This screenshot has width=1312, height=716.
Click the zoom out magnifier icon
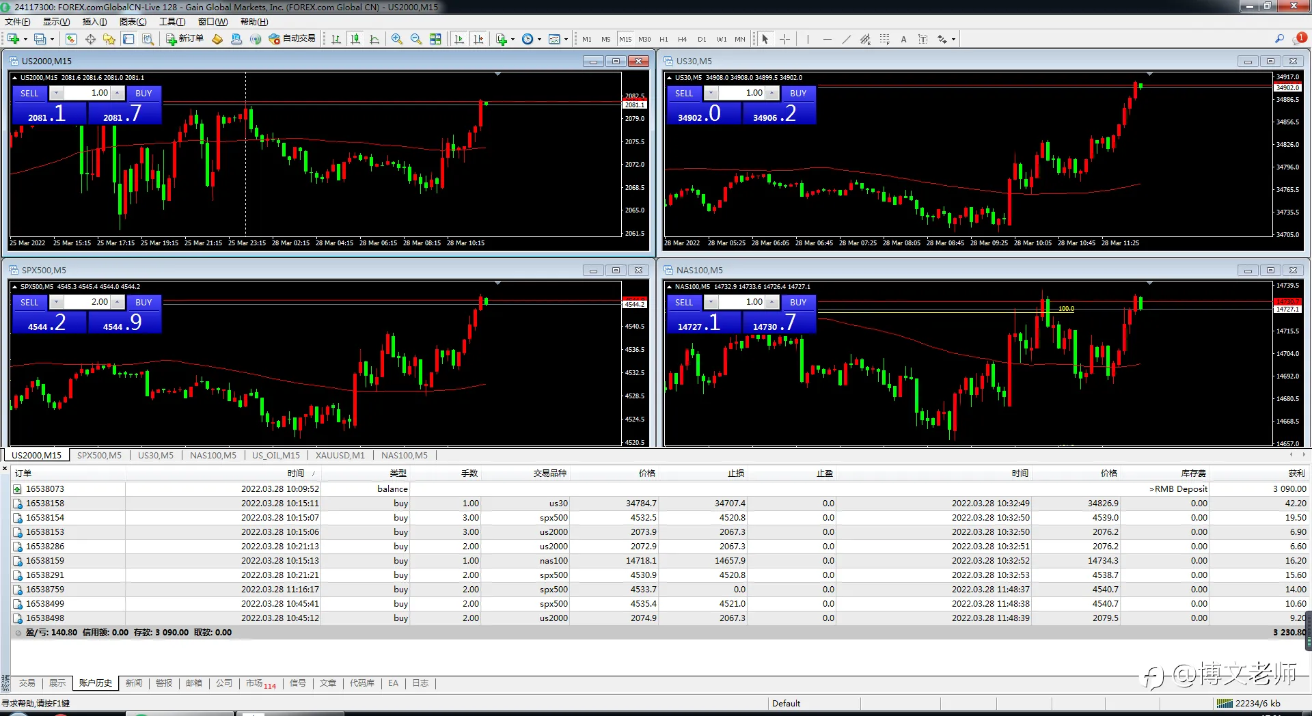pos(415,39)
